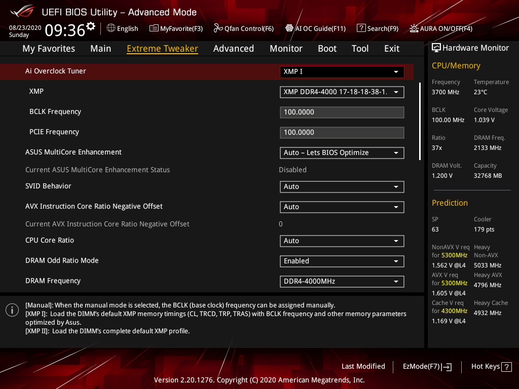Open DRAM Frequency DDR4-4000MHz dropdown
This screenshot has height=389, width=519.
click(x=342, y=282)
